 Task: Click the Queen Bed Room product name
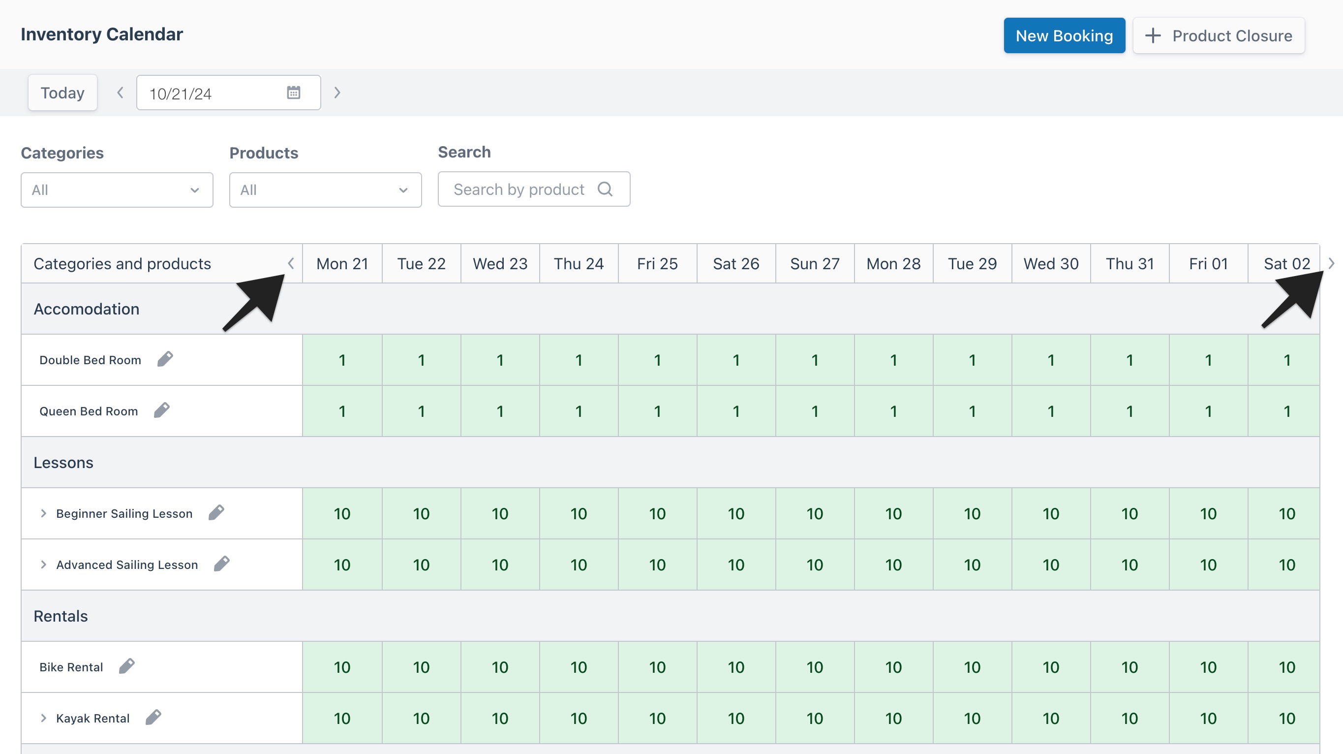click(x=89, y=411)
